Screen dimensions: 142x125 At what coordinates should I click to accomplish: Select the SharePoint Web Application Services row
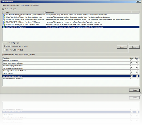coord(71,15)
